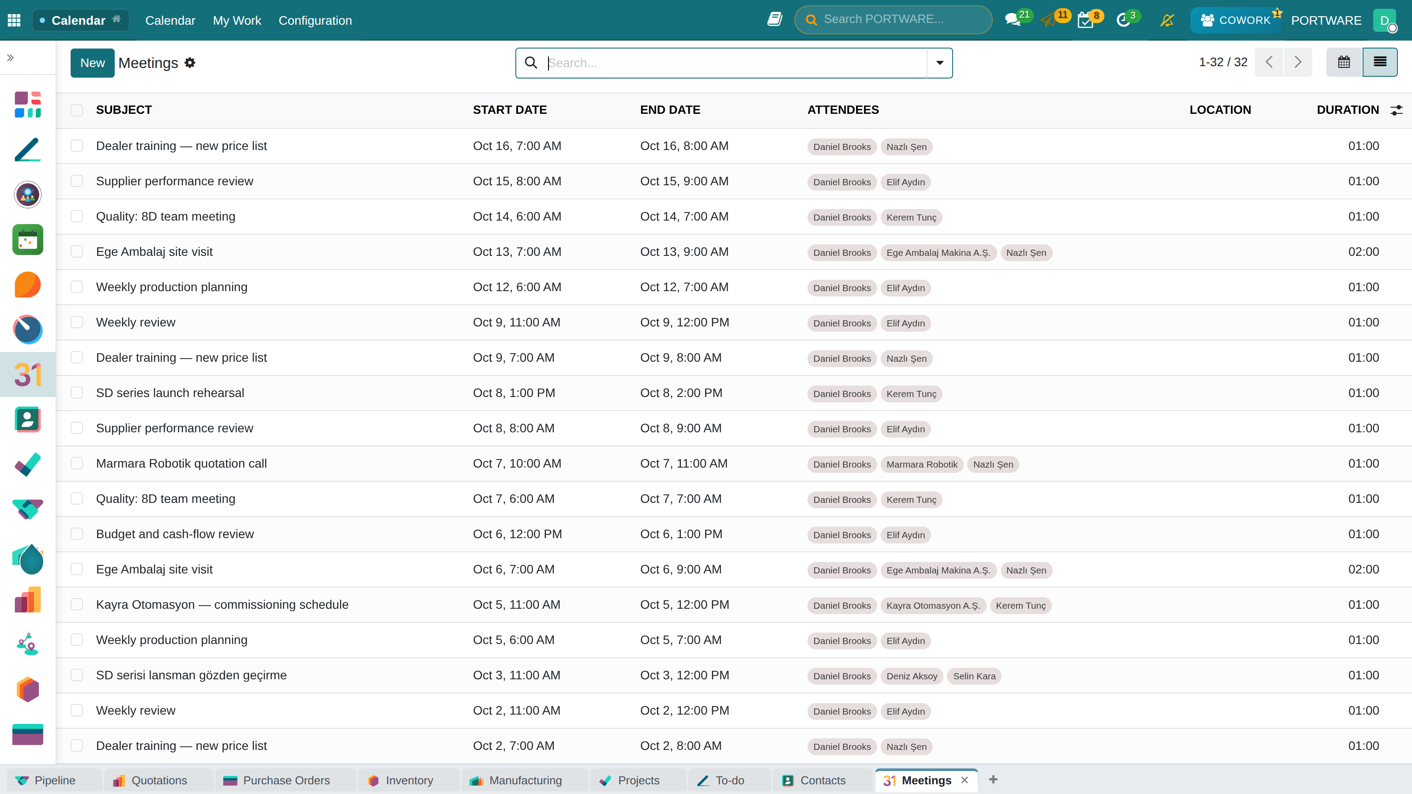The image size is (1412, 794).
Task: Create a New meeting
Action: [92, 63]
